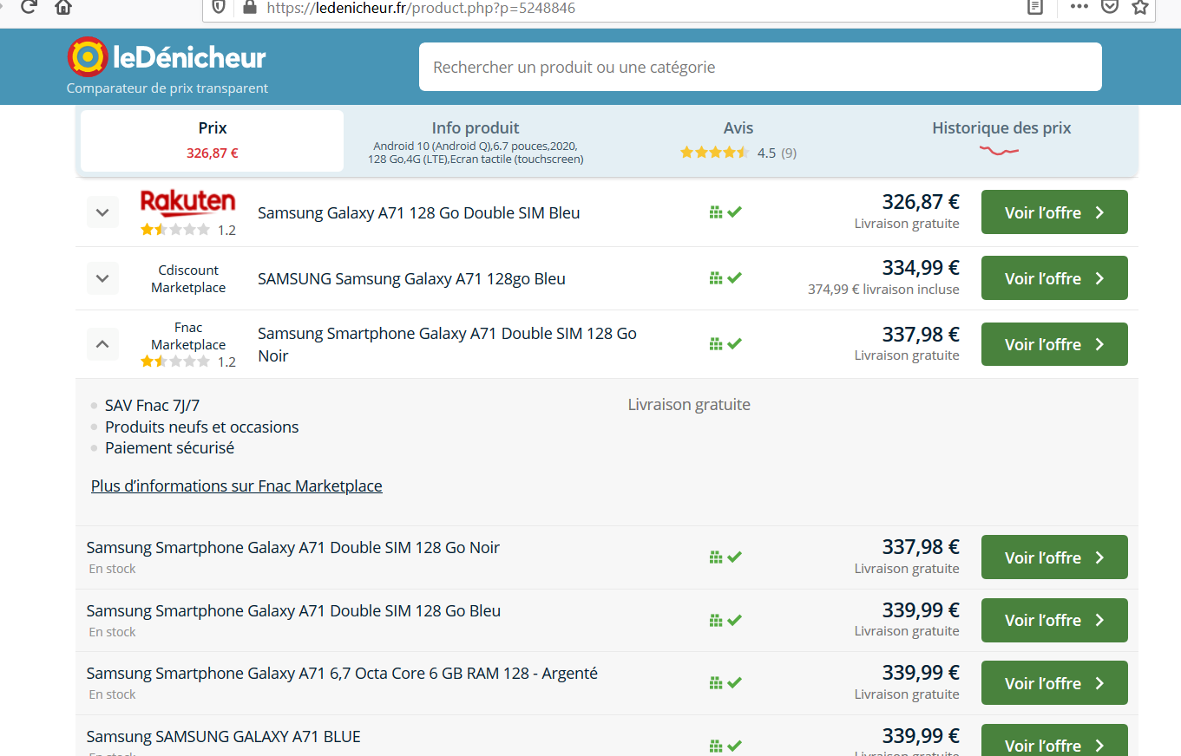Click the SAV Fnac 7J/7 bullet
1181x756 pixels.
point(152,405)
